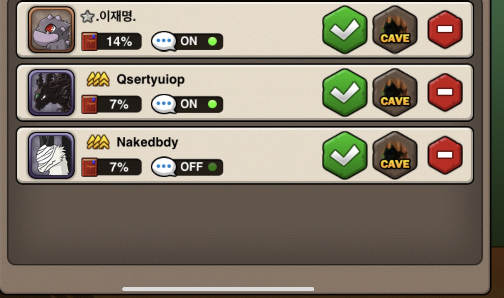Open Qsertyuiop black dragon avatar
This screenshot has height=298, width=504.
pyautogui.click(x=51, y=93)
